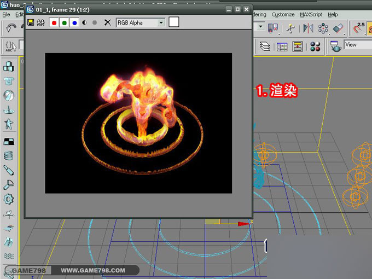Click the white color swatch
Viewport: 372px width, 279px height.
(173, 22)
